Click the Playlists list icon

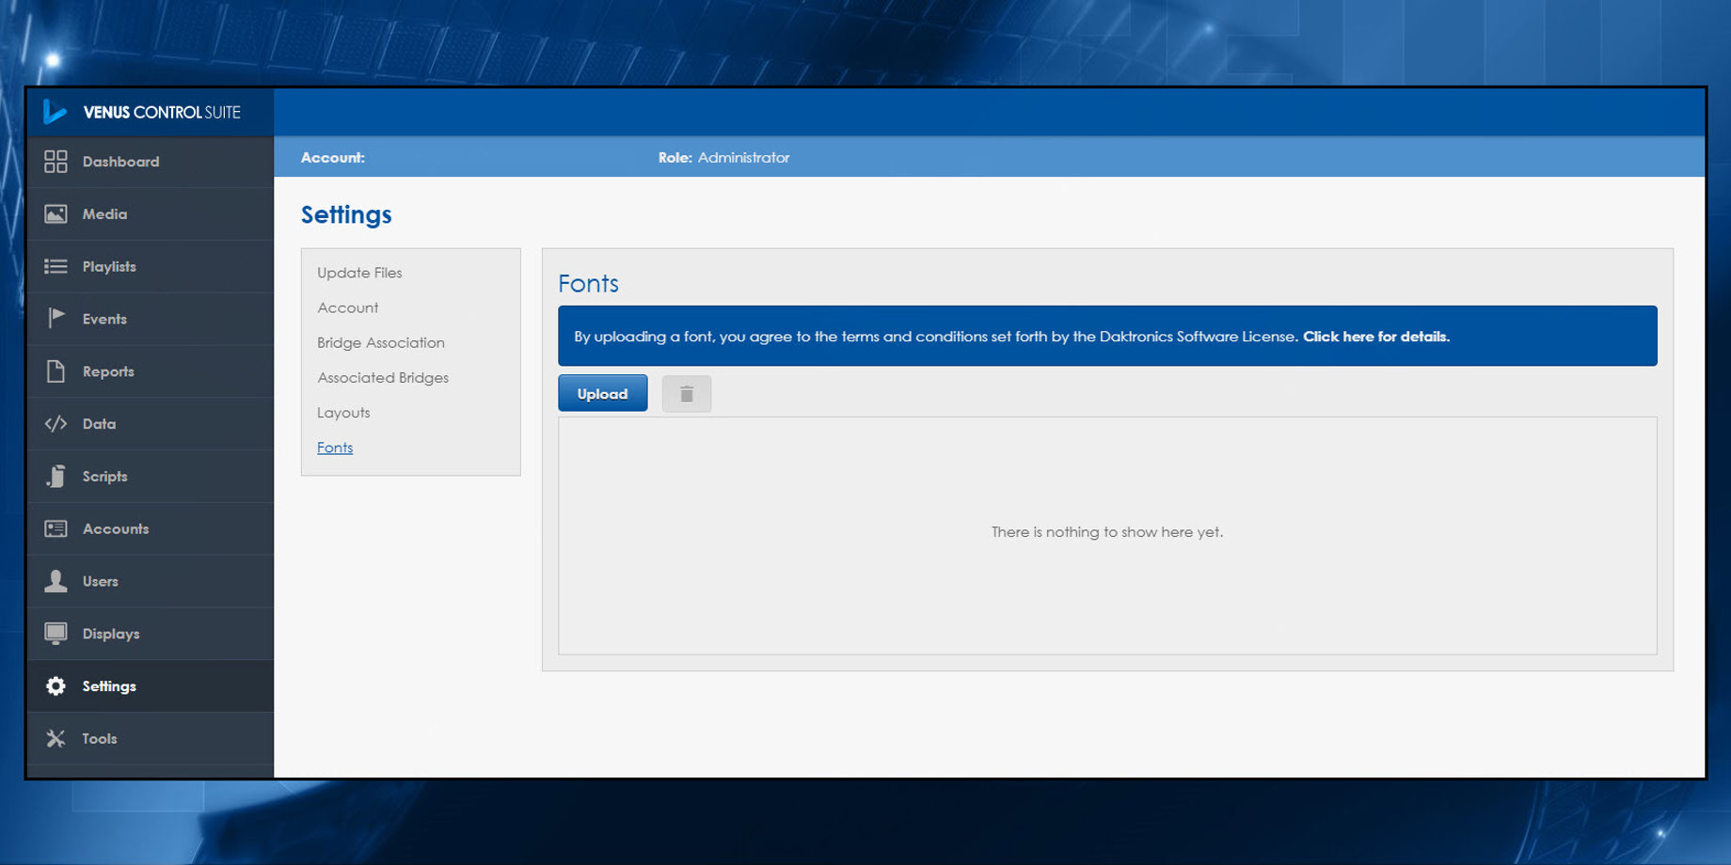point(56,266)
